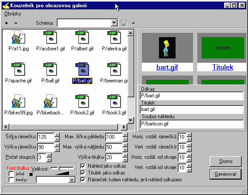248x195 pixels.
Task: Select the P/bikes99.jpg file icon
Action: 18,101
